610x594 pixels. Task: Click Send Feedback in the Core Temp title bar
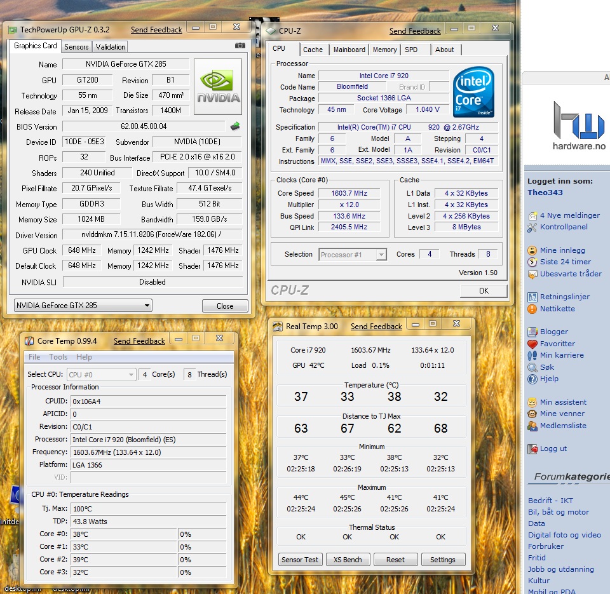(139, 341)
